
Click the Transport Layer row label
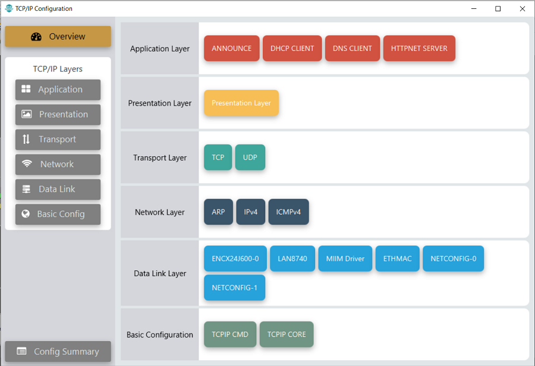pyautogui.click(x=160, y=157)
